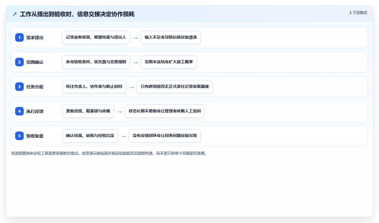Image resolution: width=379 pixels, height=223 pixels.
Task: Select the 执行反馈 step label
Action: [x=35, y=111]
